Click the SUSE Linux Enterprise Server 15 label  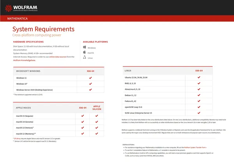click(x=138, y=113)
